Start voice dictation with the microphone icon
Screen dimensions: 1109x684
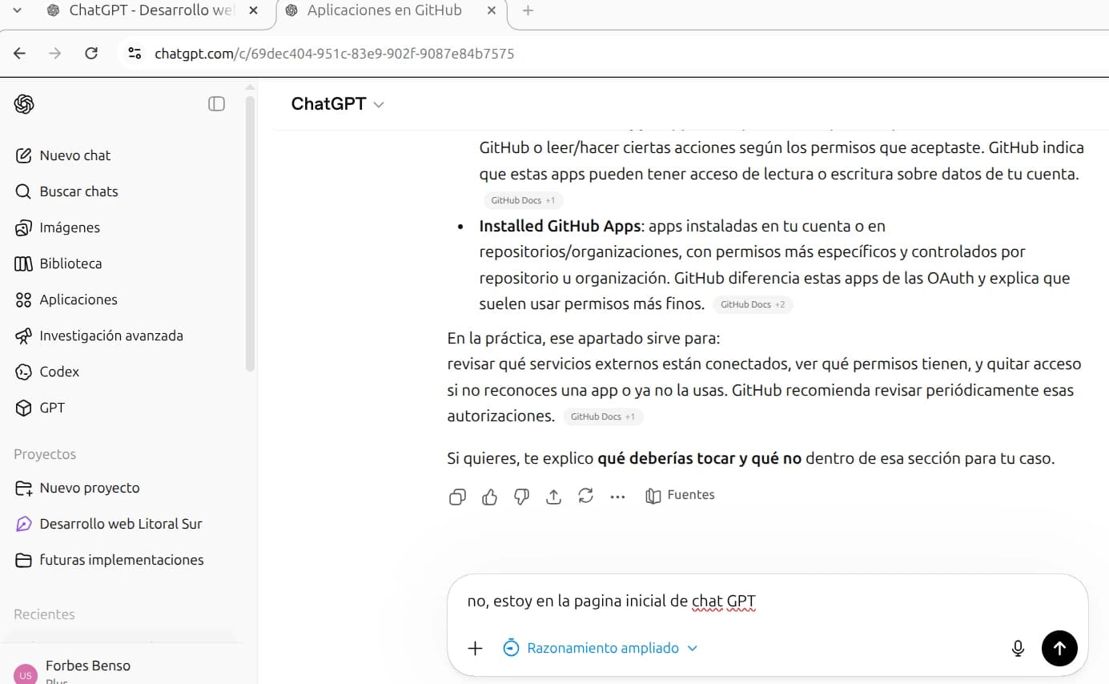pyautogui.click(x=1018, y=648)
